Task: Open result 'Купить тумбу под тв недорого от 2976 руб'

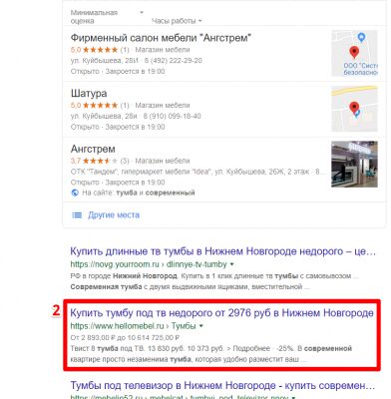Action: [221, 313]
